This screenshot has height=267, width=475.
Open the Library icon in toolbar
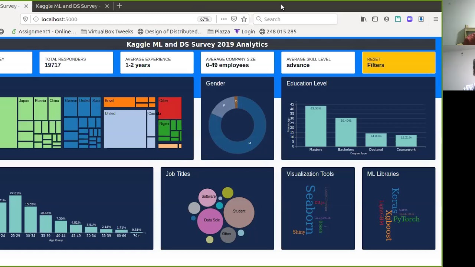pos(364,19)
